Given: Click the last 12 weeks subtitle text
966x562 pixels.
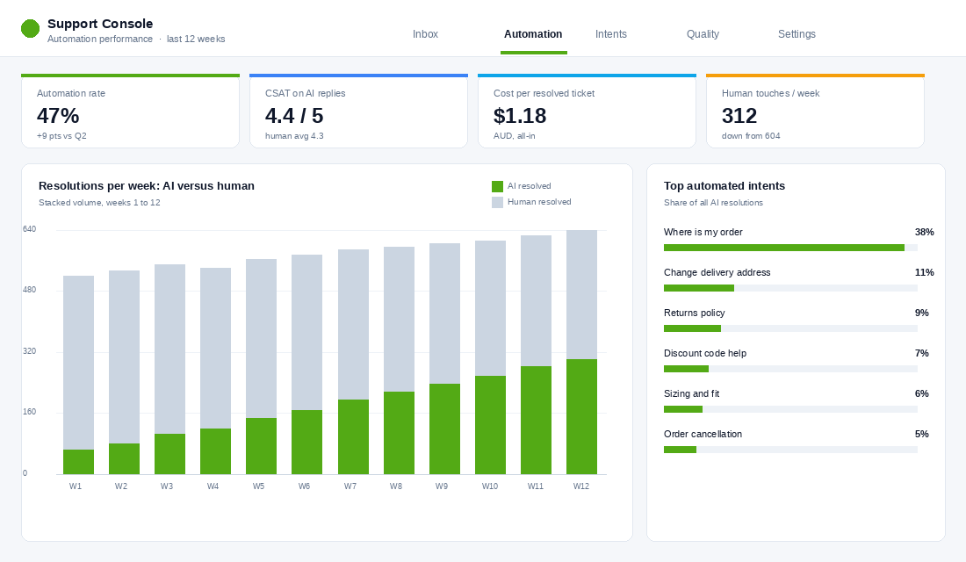Looking at the screenshot, I should click(x=196, y=39).
